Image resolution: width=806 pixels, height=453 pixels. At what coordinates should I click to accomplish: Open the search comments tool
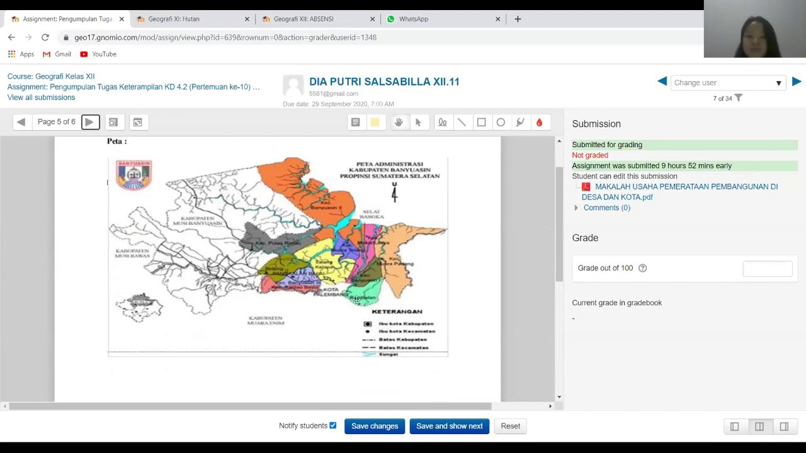click(113, 122)
